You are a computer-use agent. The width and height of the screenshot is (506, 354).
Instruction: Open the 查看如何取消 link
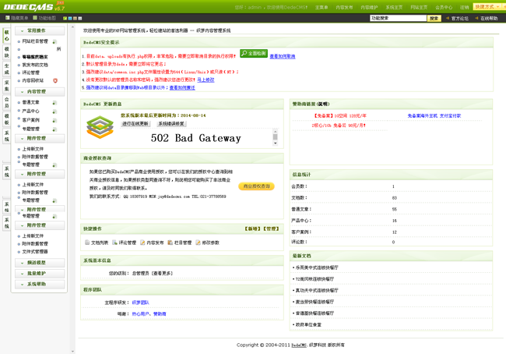[x=283, y=56]
